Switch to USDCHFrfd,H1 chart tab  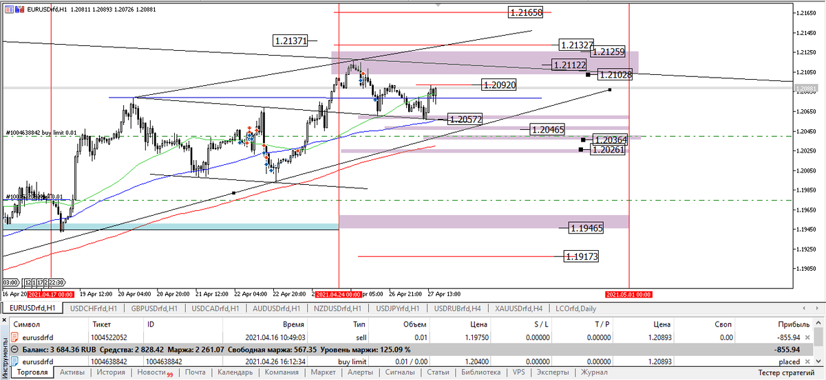click(94, 309)
